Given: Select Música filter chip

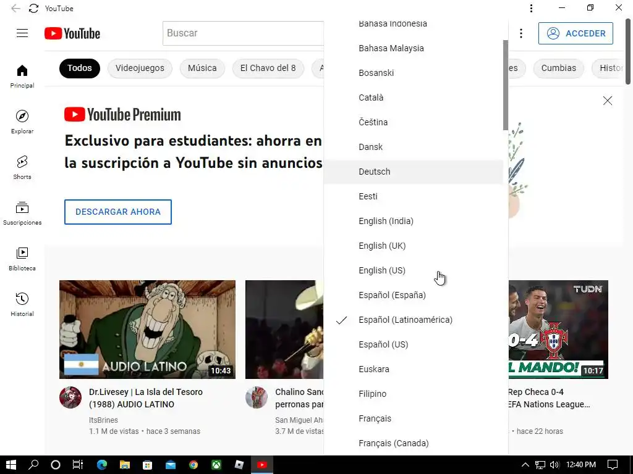Looking at the screenshot, I should [x=202, y=68].
